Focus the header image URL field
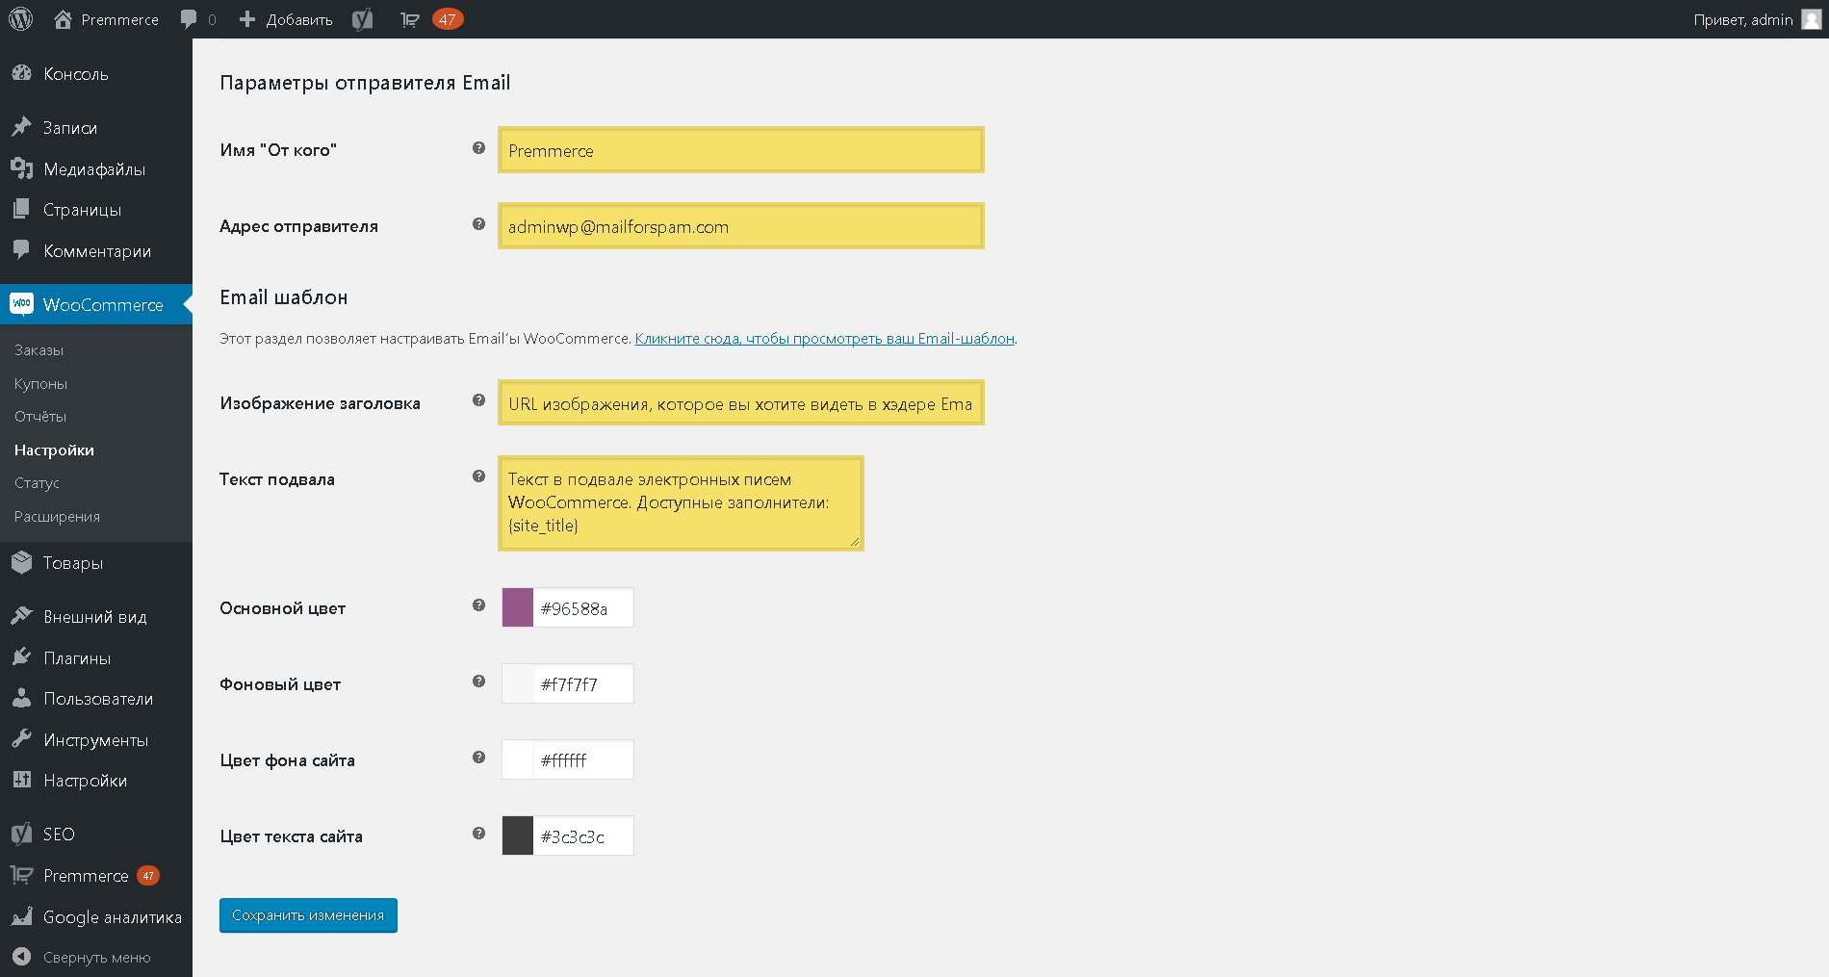The image size is (1829, 977). click(741, 402)
